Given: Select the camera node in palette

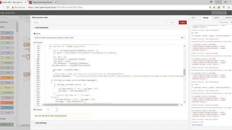Looking at the screenshot, I should 7,97.
